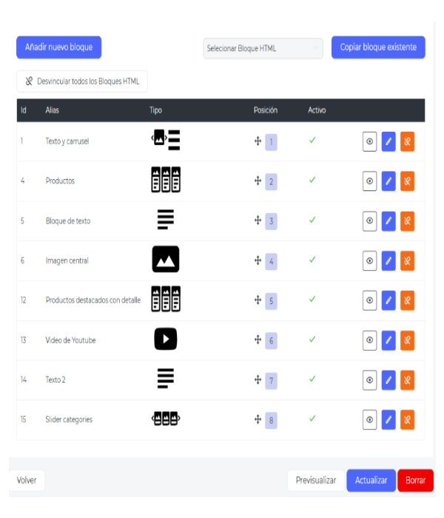Toggle active checkmark for Texto y carrusel
This screenshot has width=444, height=518.
(x=312, y=141)
